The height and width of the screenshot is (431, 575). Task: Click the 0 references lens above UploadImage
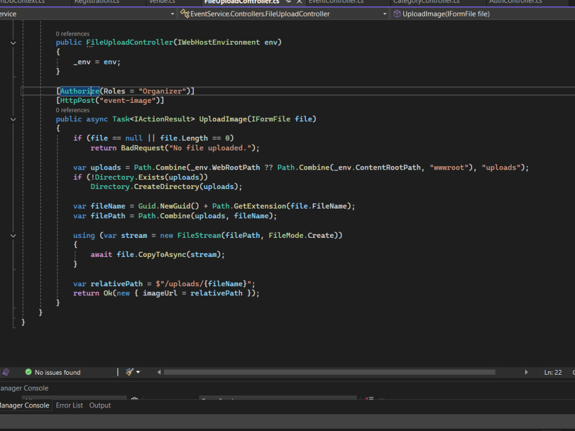(x=72, y=110)
